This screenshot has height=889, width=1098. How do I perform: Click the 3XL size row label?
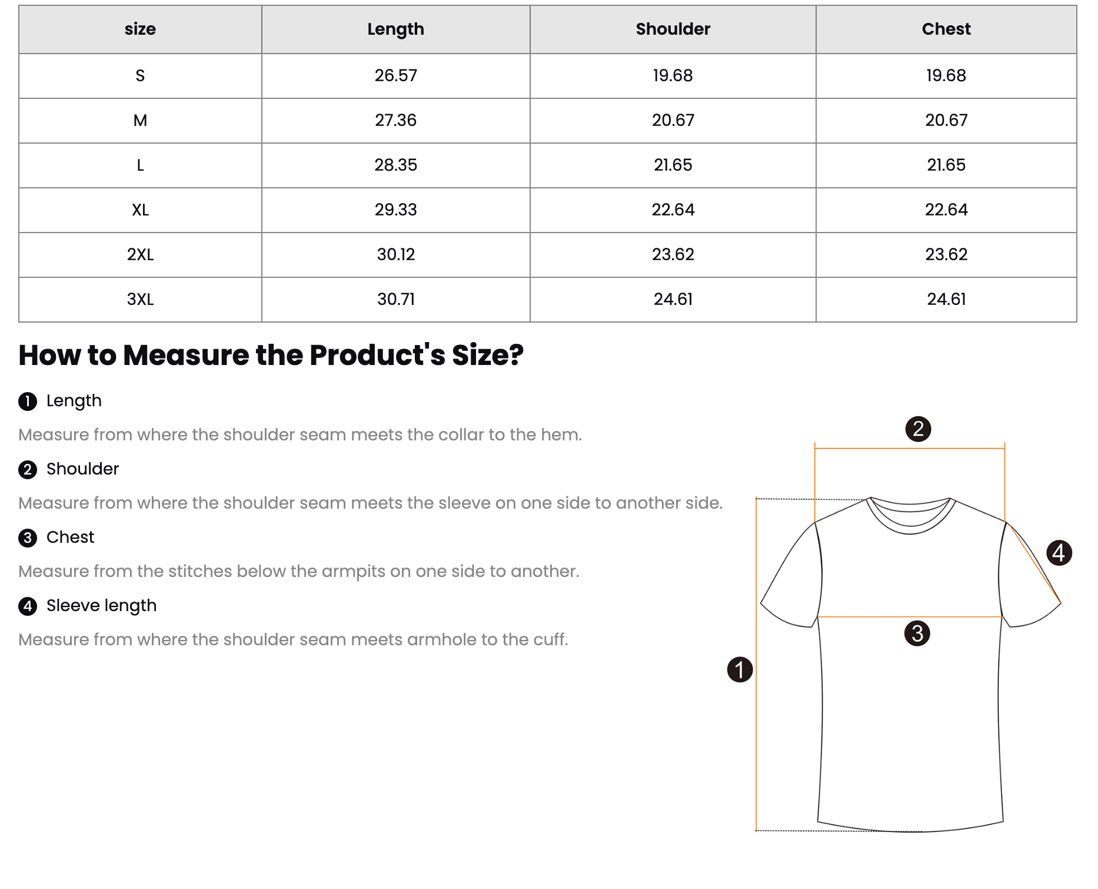coord(140,300)
